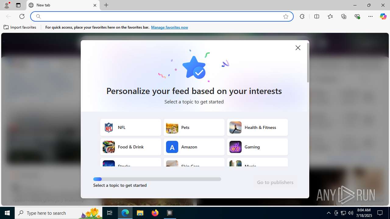Open File Explorer on taskbar
The width and height of the screenshot is (390, 219).
pyautogui.click(x=140, y=213)
